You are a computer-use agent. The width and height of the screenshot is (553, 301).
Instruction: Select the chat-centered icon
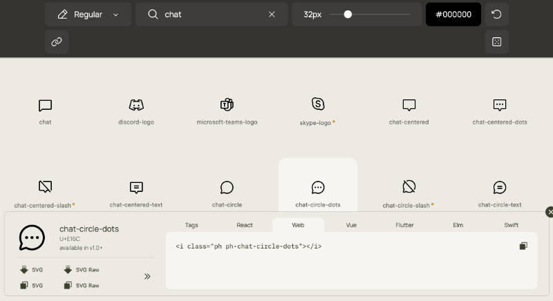click(x=409, y=105)
